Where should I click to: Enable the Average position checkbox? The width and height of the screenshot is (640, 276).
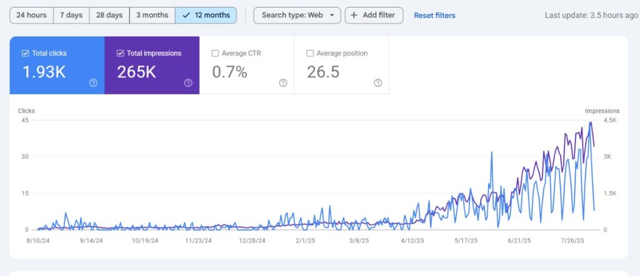tap(311, 54)
